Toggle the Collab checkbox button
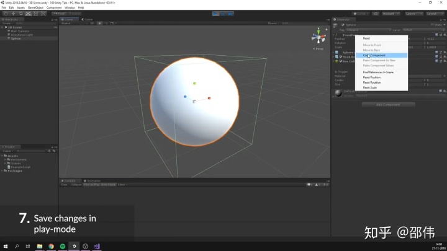The height and width of the screenshot is (251, 447). (361, 14)
